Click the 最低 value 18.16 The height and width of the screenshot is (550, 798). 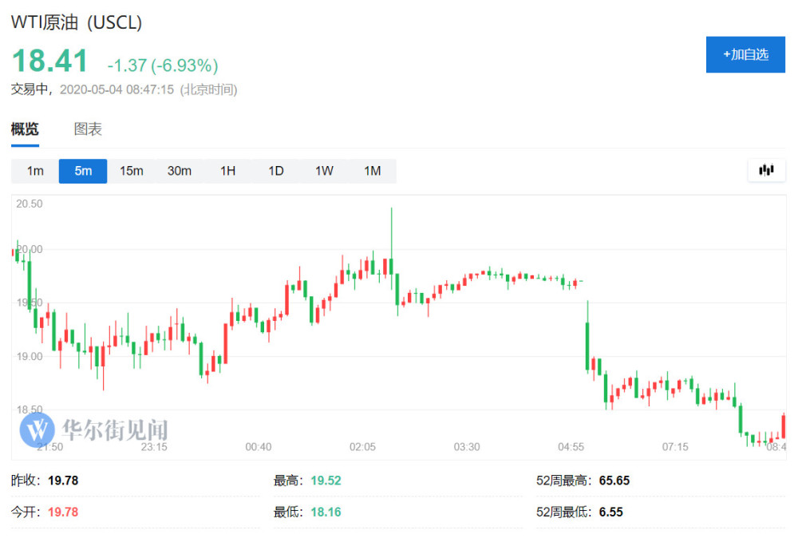326,512
